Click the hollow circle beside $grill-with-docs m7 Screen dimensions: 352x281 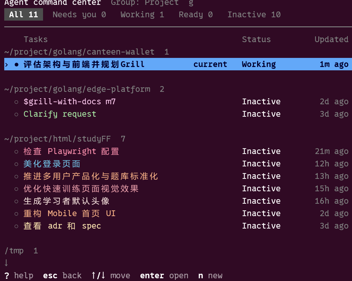pos(16,102)
